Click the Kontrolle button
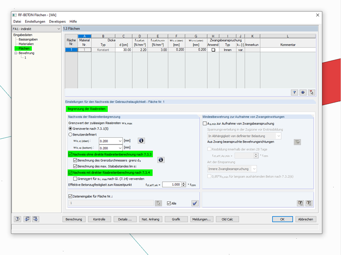The image size is (341, 255). (99, 219)
